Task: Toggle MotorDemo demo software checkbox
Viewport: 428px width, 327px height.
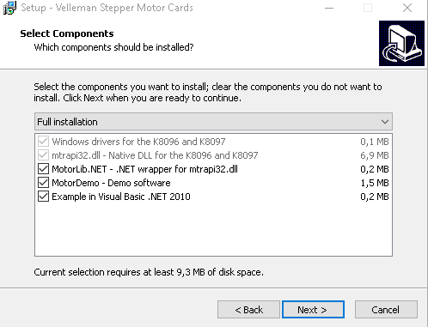Action: click(x=43, y=183)
